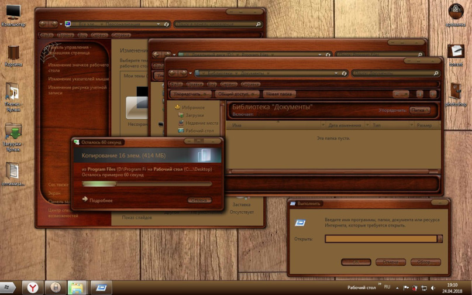This screenshot has width=472, height=295.
Task: Select the torrent desktop icon
Action: tap(456, 55)
